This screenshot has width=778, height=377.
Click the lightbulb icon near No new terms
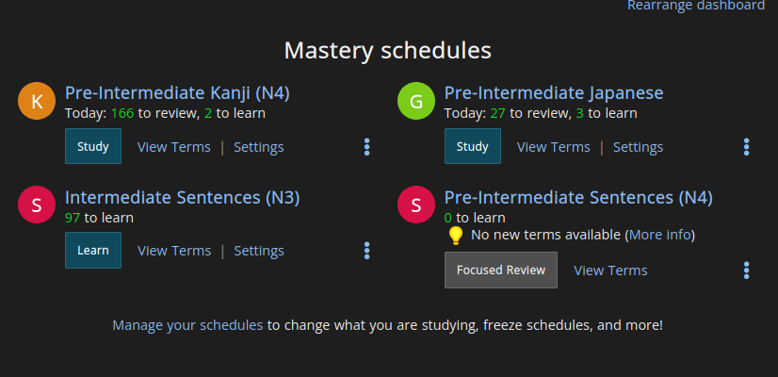455,236
